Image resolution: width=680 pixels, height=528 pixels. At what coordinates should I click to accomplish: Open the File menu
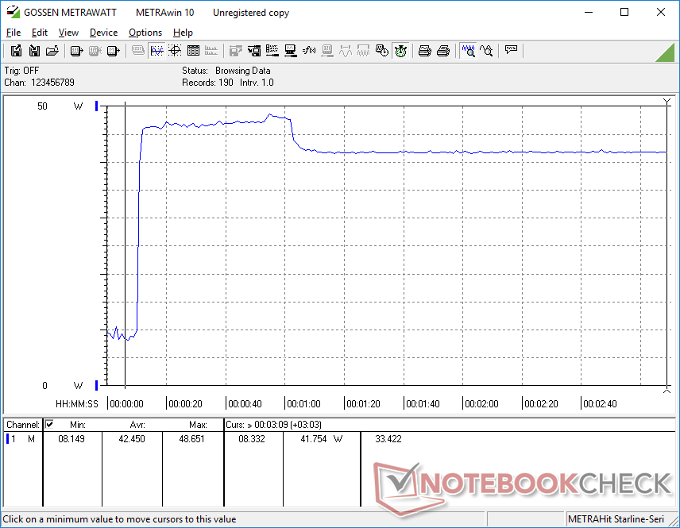click(x=14, y=33)
